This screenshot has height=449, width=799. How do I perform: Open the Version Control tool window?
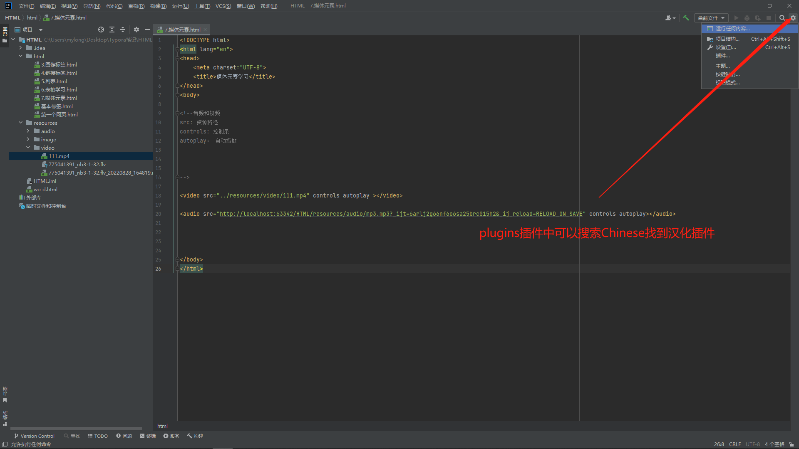pos(34,436)
